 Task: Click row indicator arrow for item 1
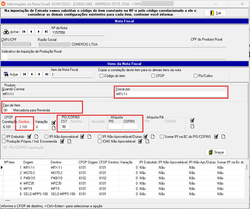2,168
